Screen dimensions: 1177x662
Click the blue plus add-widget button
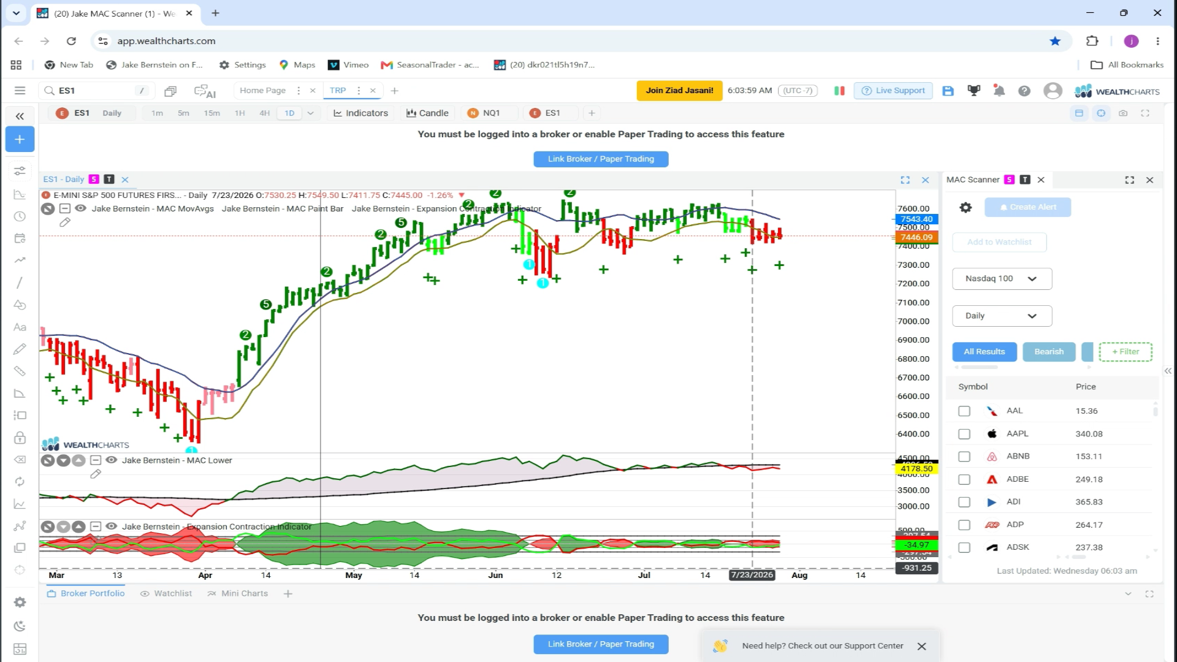coord(20,139)
